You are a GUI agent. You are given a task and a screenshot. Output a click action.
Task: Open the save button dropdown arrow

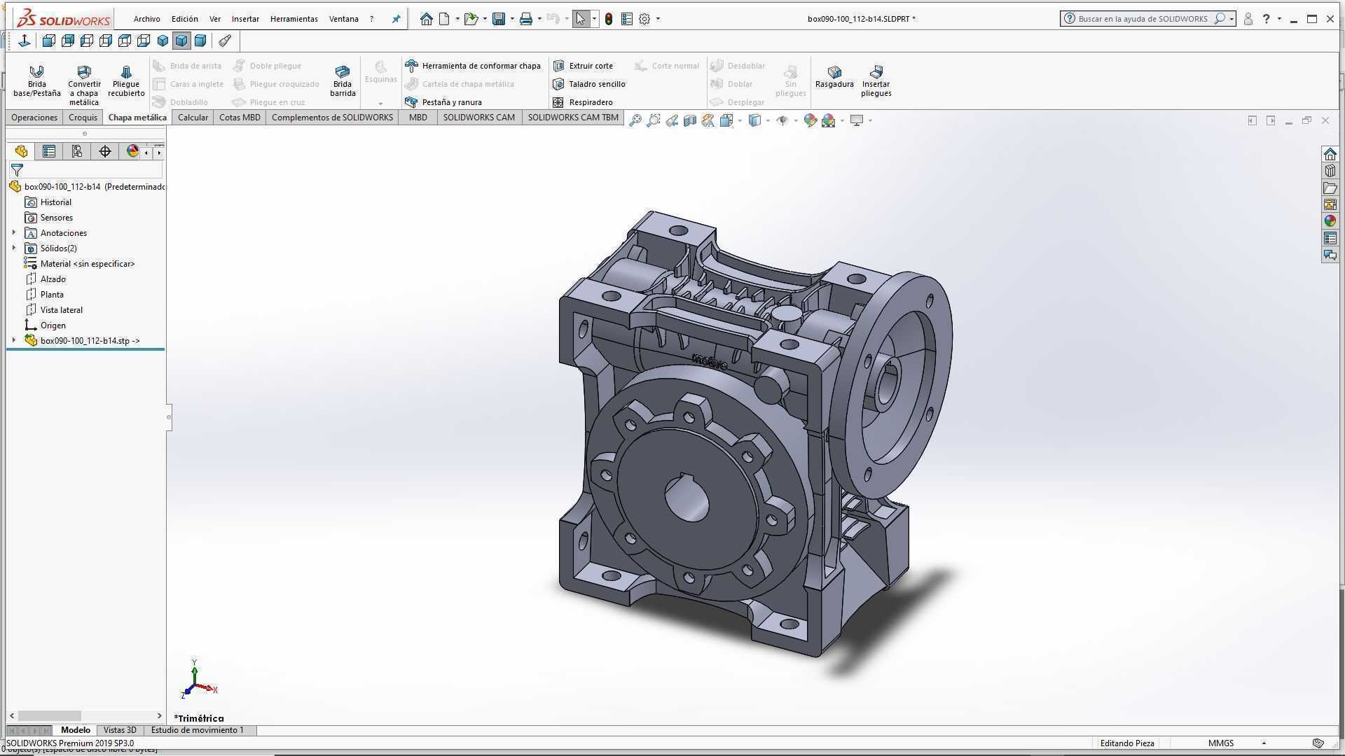point(512,19)
